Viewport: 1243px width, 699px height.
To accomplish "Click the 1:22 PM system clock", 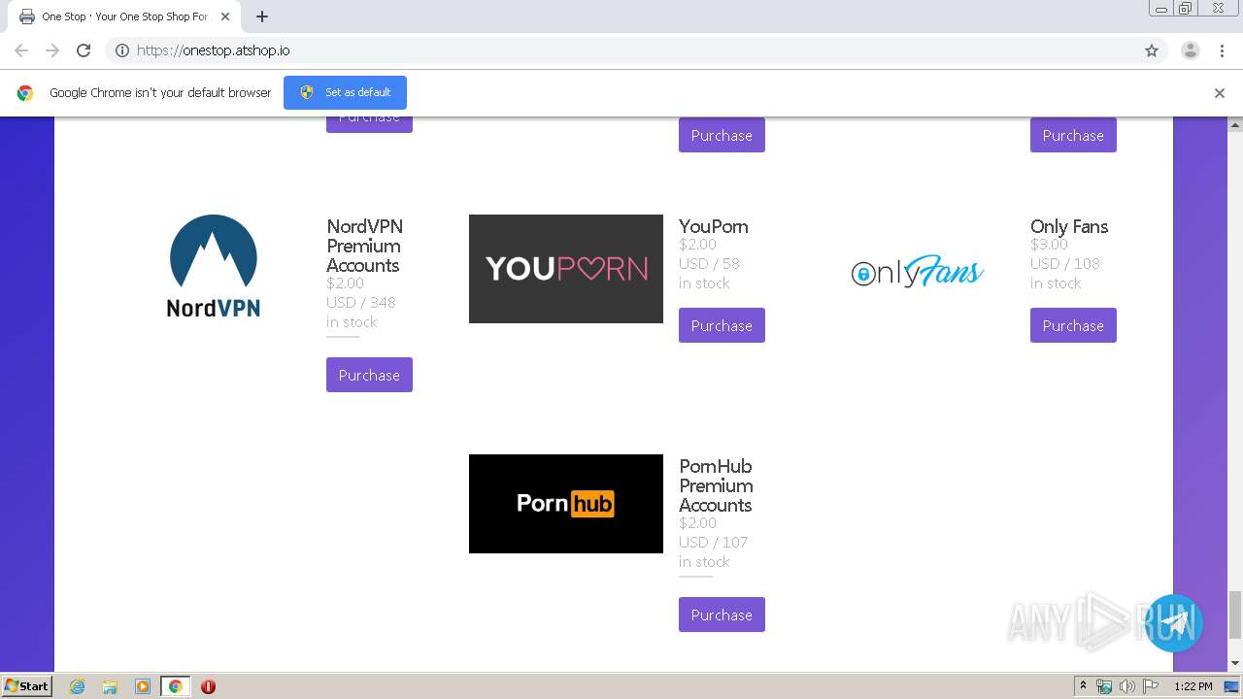I will coord(1193,686).
